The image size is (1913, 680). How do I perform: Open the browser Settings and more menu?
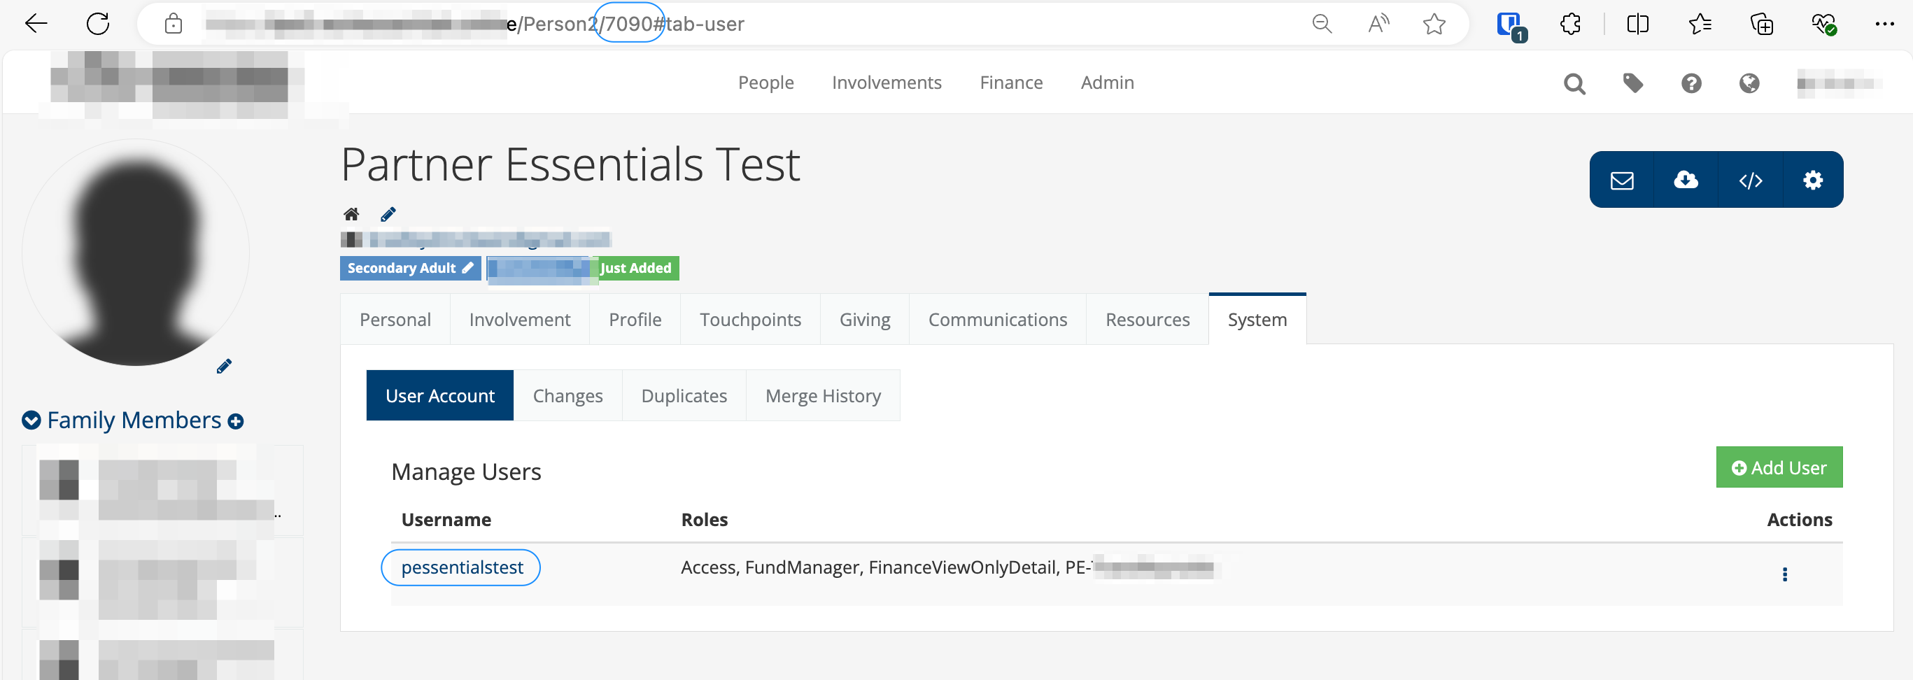[1884, 24]
